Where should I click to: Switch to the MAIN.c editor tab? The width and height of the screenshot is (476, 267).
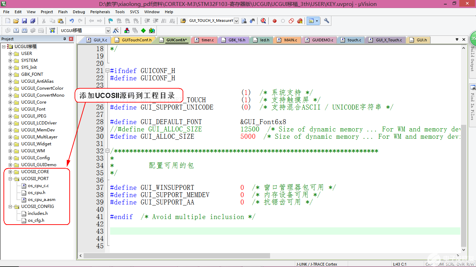[x=287, y=40]
